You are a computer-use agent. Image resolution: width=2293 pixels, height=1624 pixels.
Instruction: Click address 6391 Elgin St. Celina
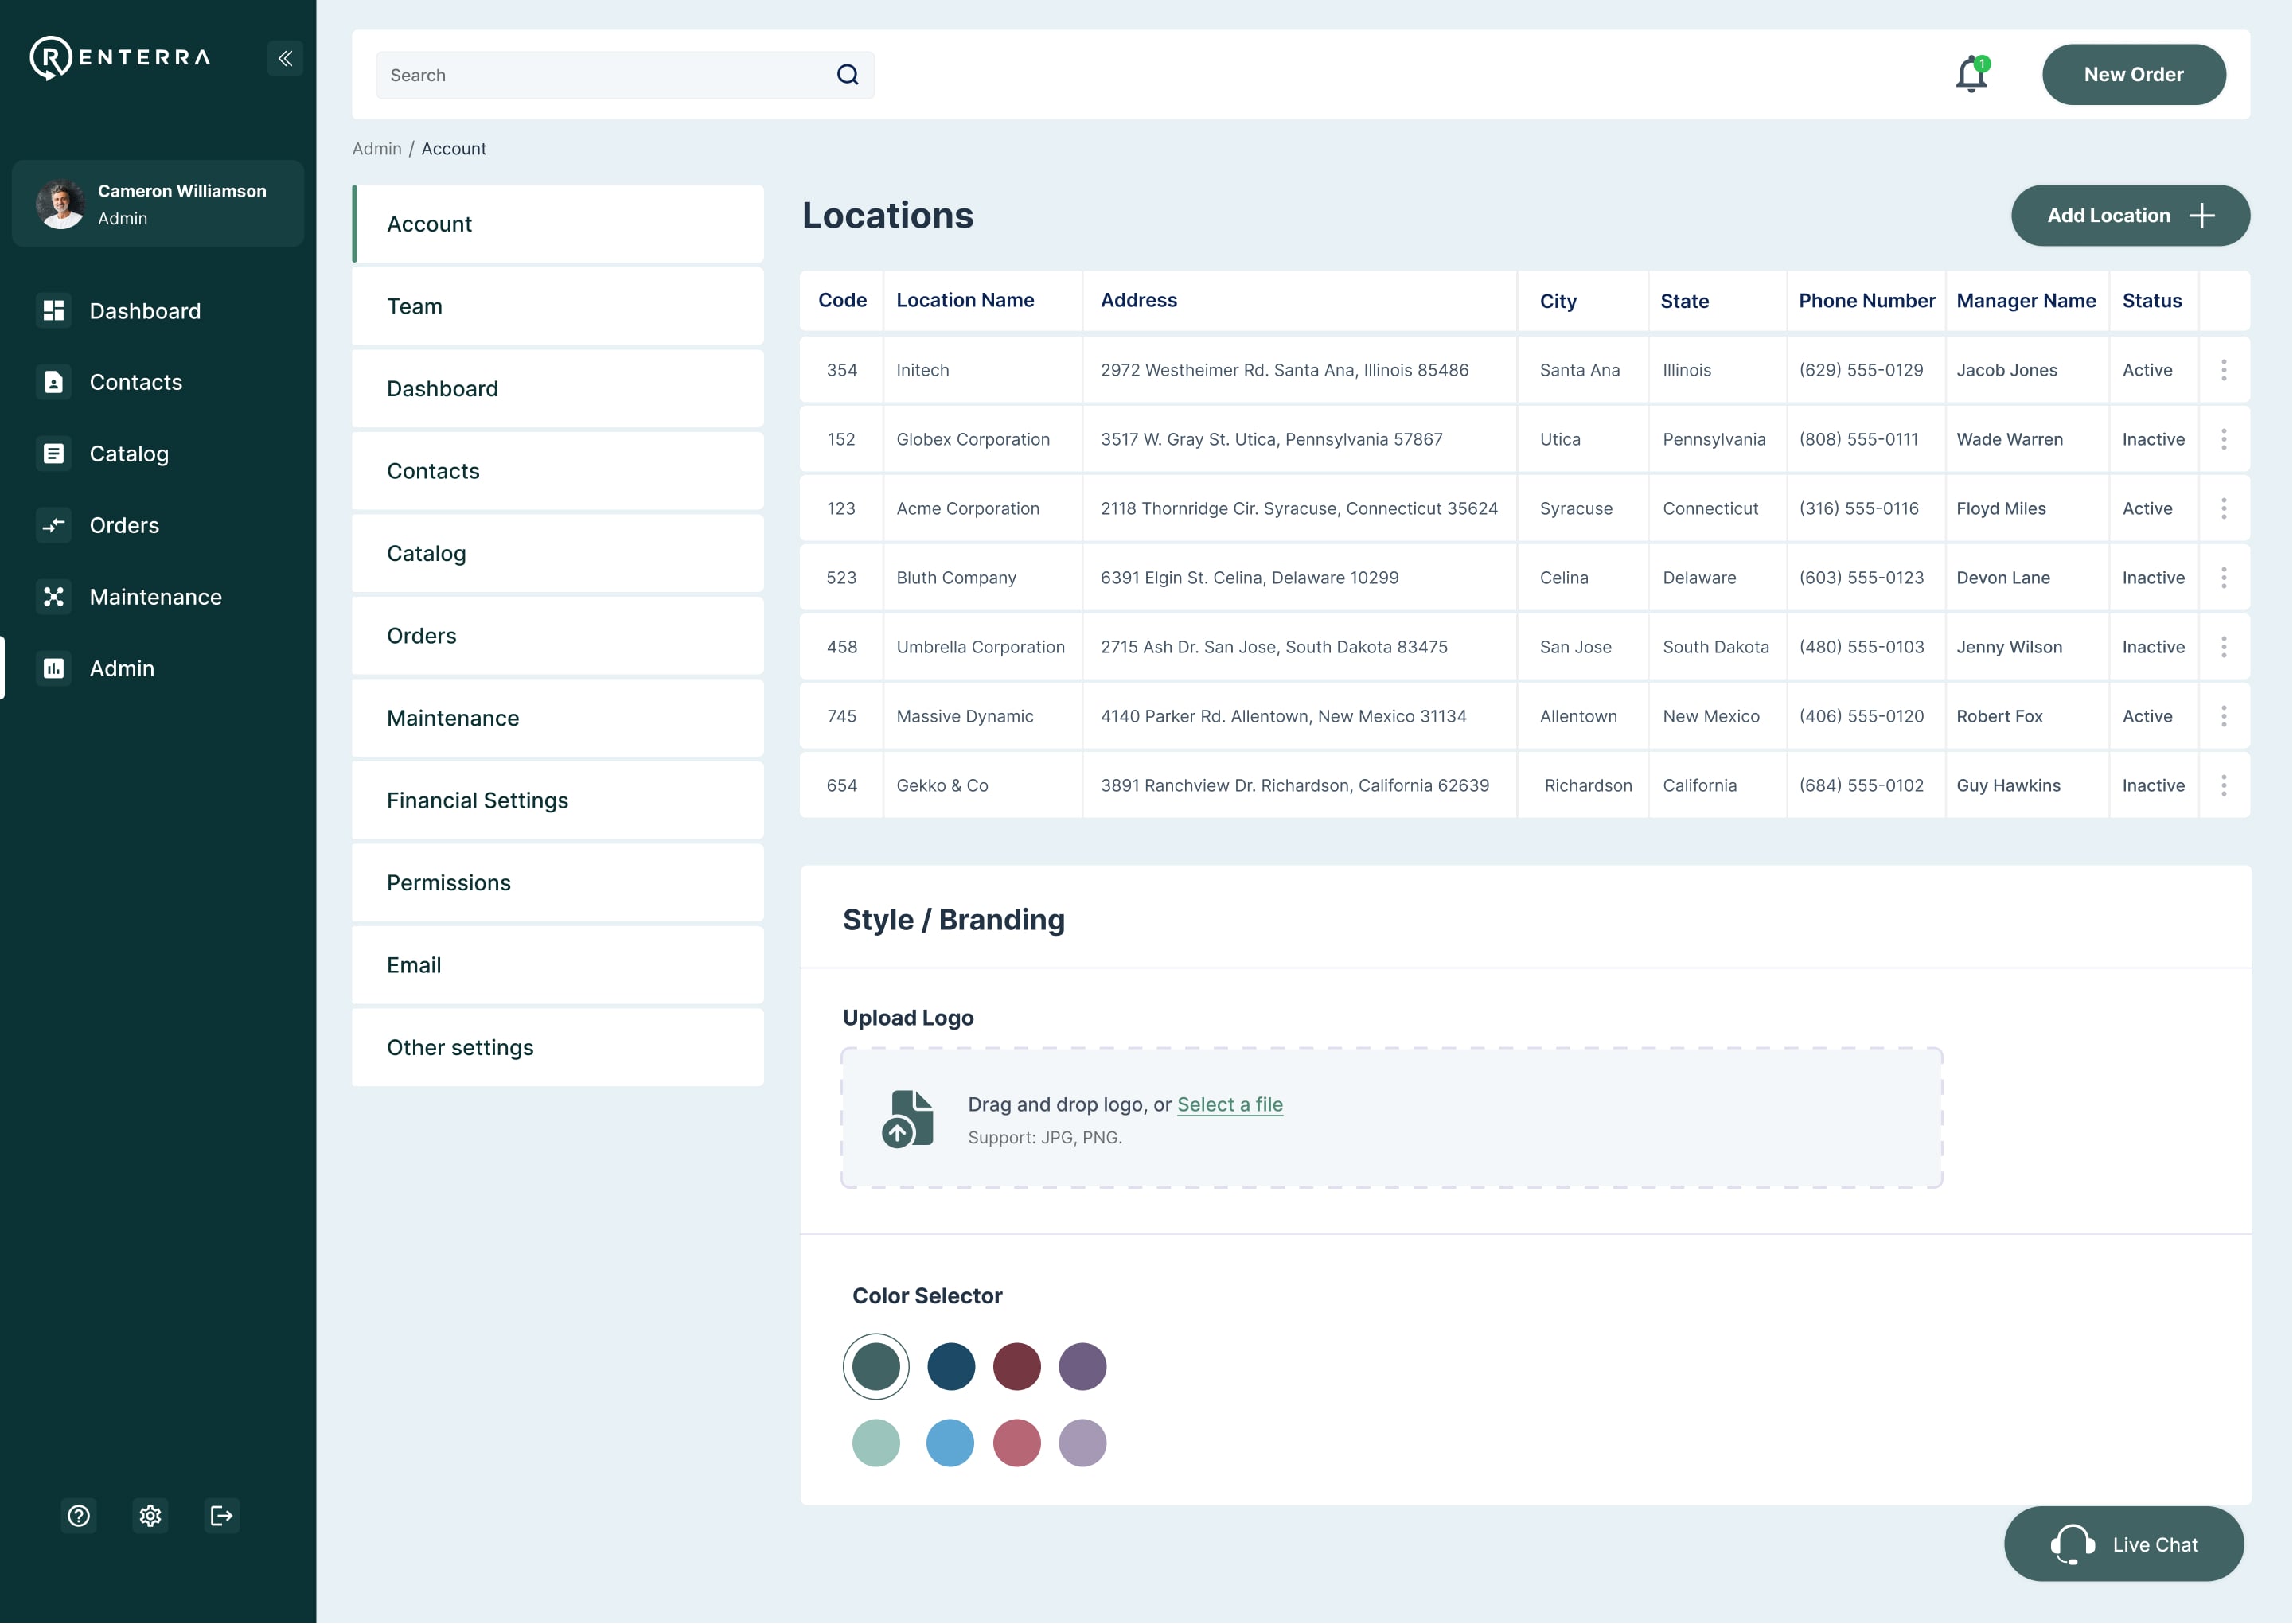click(x=1249, y=578)
